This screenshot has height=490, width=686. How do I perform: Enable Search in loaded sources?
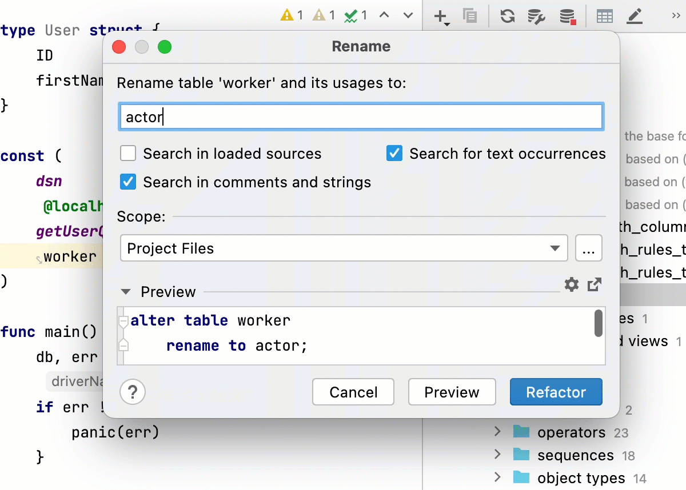point(128,153)
